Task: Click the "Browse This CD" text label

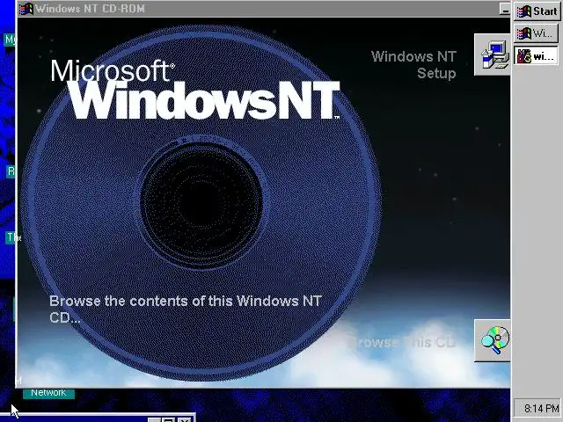Action: click(x=402, y=342)
